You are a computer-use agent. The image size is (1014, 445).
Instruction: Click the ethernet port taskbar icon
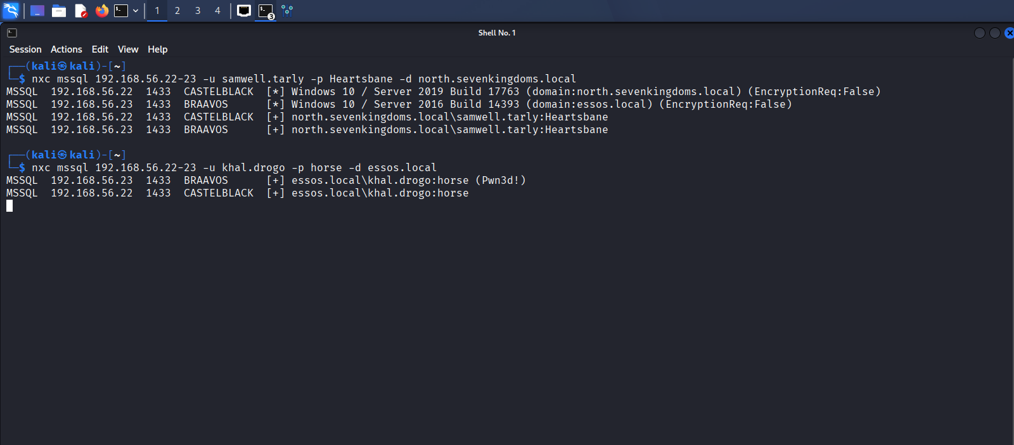244,11
